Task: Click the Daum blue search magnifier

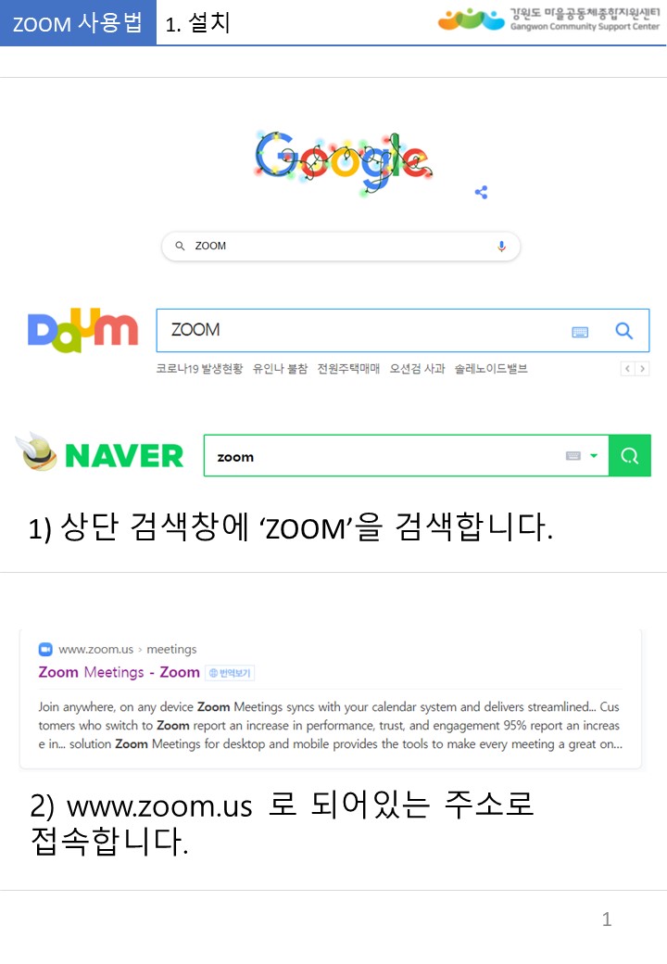Action: coord(624,331)
